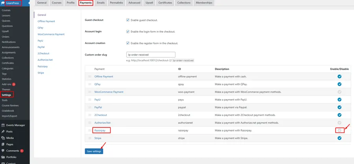The height and width of the screenshot is (164, 354).
Task: Switch to the Emails settings tab
Action: click(101, 3)
